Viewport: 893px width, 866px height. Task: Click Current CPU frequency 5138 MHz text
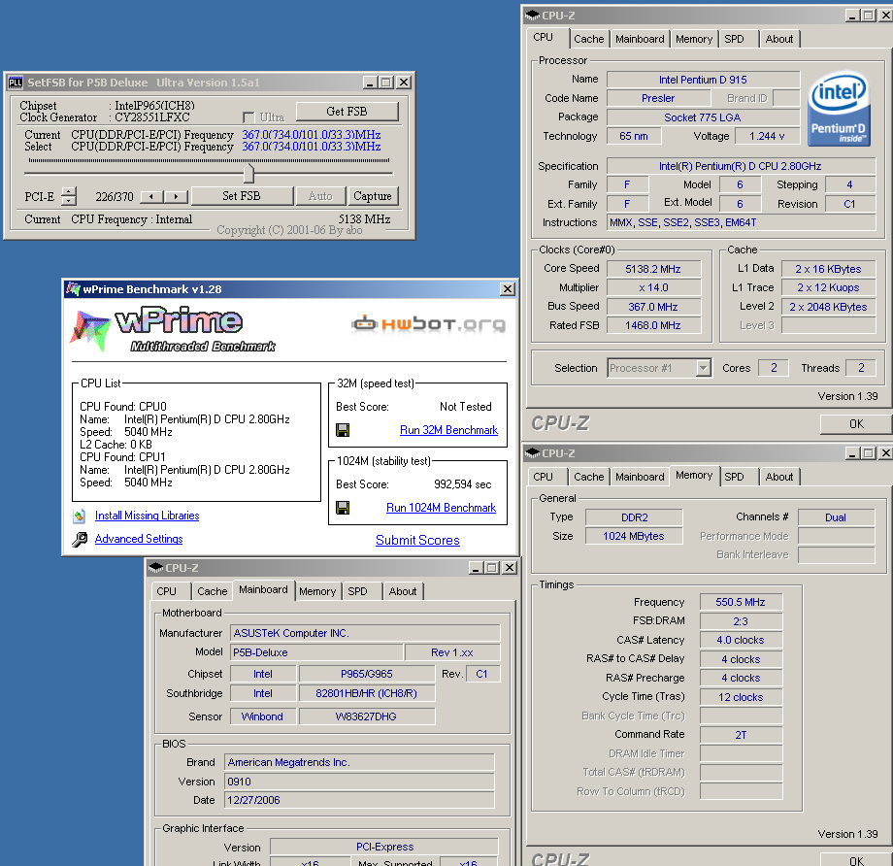(365, 219)
